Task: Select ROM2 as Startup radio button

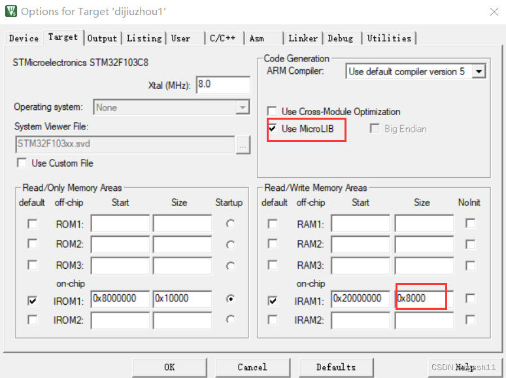Action: [230, 245]
